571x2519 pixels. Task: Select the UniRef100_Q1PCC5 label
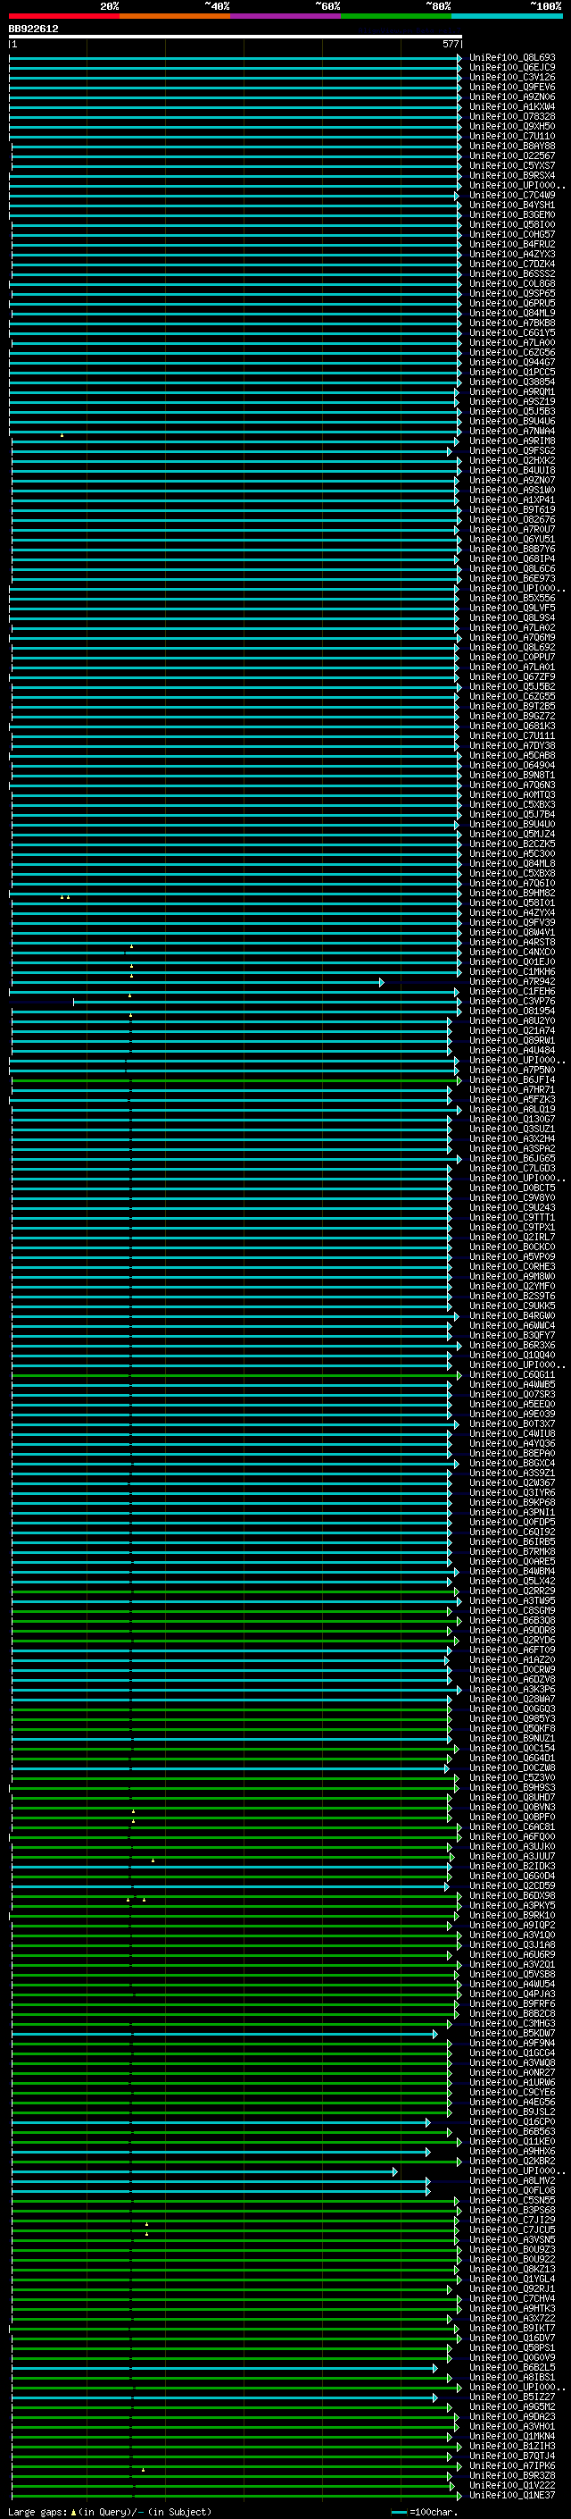pos(512,372)
